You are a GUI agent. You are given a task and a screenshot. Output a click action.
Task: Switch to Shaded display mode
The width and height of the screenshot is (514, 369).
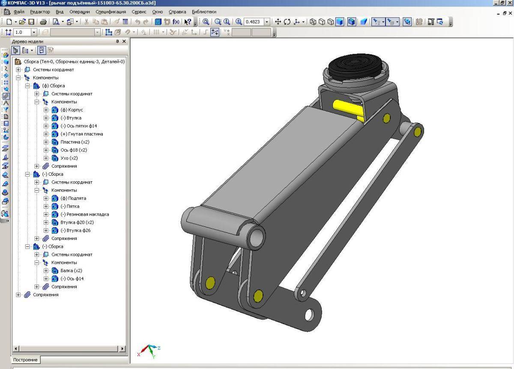click(340, 21)
